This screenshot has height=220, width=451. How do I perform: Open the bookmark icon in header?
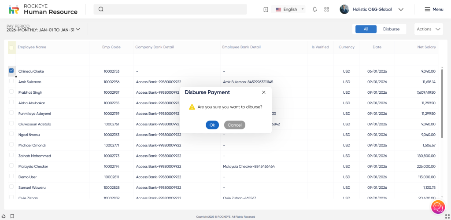(266, 9)
